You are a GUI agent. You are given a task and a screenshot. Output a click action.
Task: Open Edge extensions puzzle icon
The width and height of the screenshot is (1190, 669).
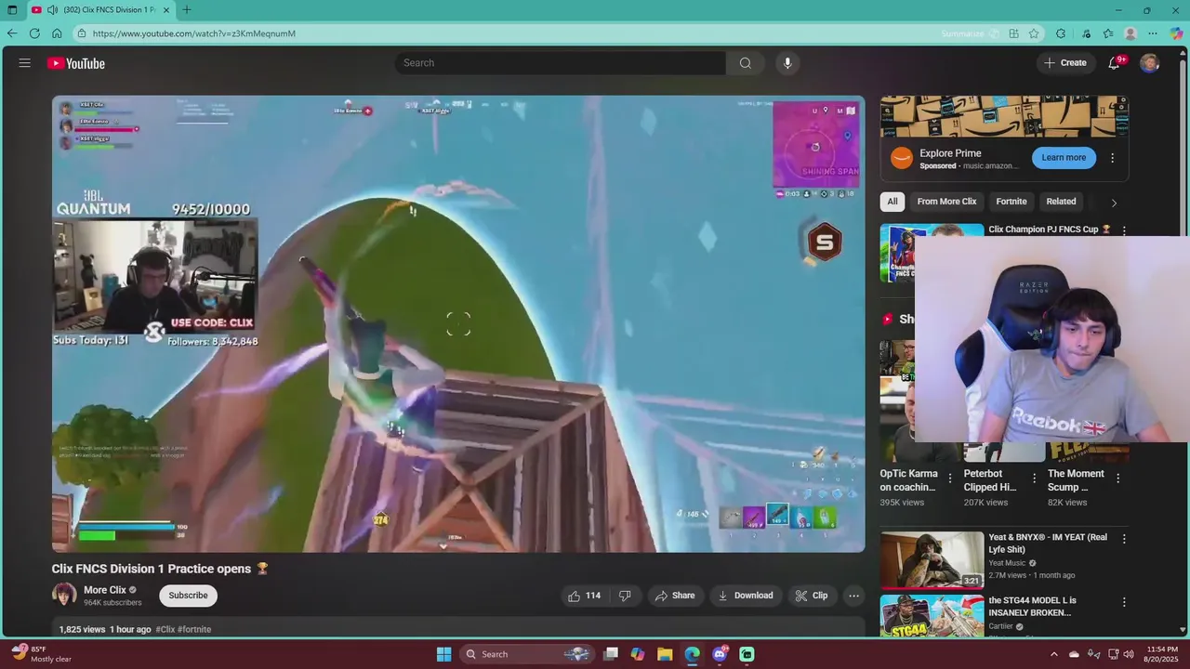(x=1061, y=33)
